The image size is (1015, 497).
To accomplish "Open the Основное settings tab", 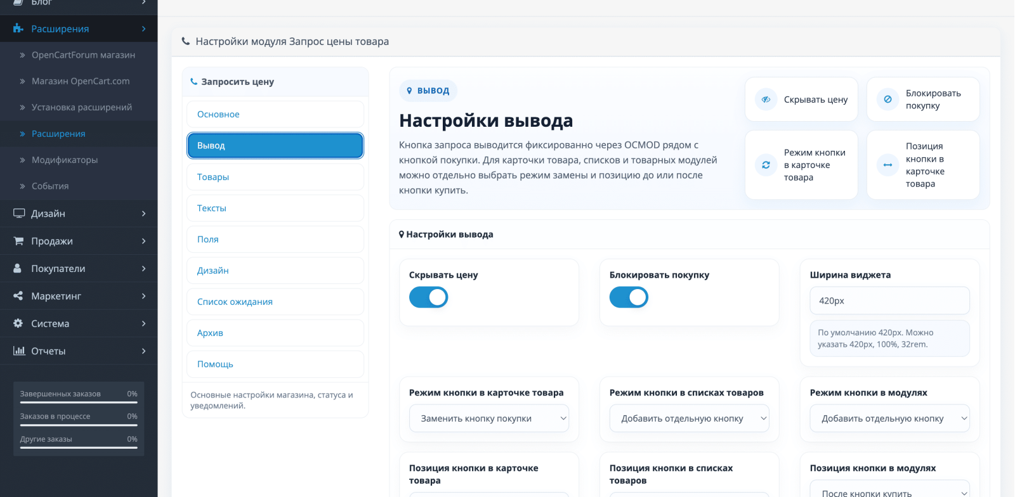I will [275, 114].
